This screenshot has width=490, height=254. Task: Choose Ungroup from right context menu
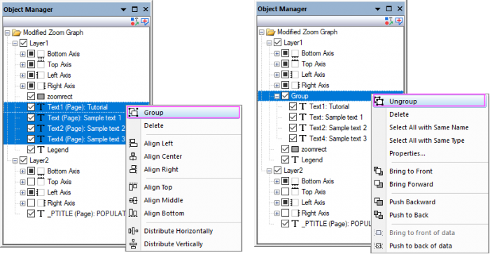click(x=428, y=101)
